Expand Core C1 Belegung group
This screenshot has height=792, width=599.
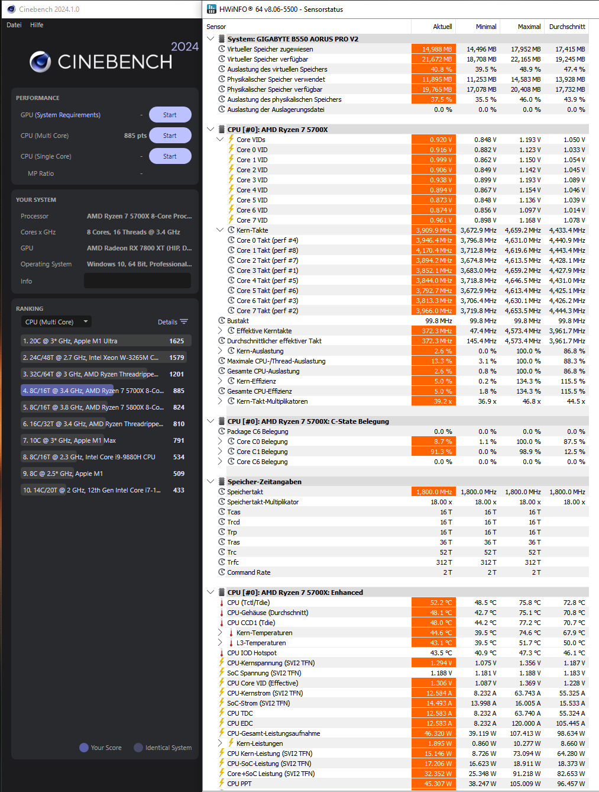click(x=220, y=452)
